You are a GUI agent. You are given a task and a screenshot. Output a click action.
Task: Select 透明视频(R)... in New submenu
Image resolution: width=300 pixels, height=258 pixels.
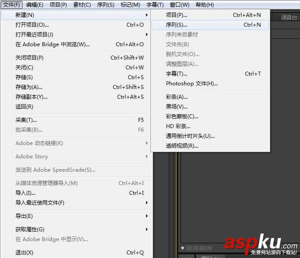point(210,146)
